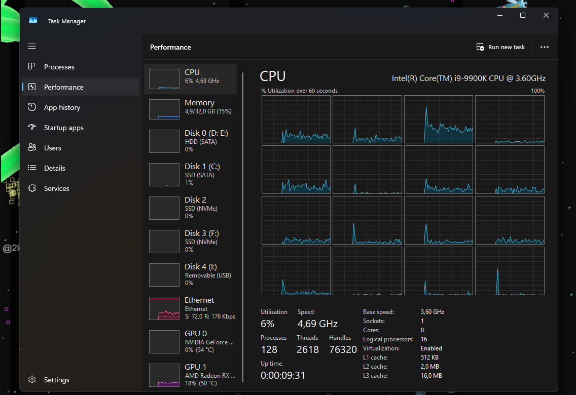
Task: Click the Run new task icon
Action: click(480, 47)
